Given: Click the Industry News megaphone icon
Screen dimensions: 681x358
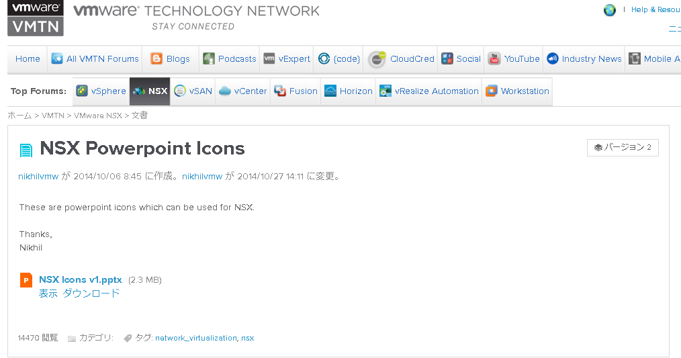Looking at the screenshot, I should [553, 58].
